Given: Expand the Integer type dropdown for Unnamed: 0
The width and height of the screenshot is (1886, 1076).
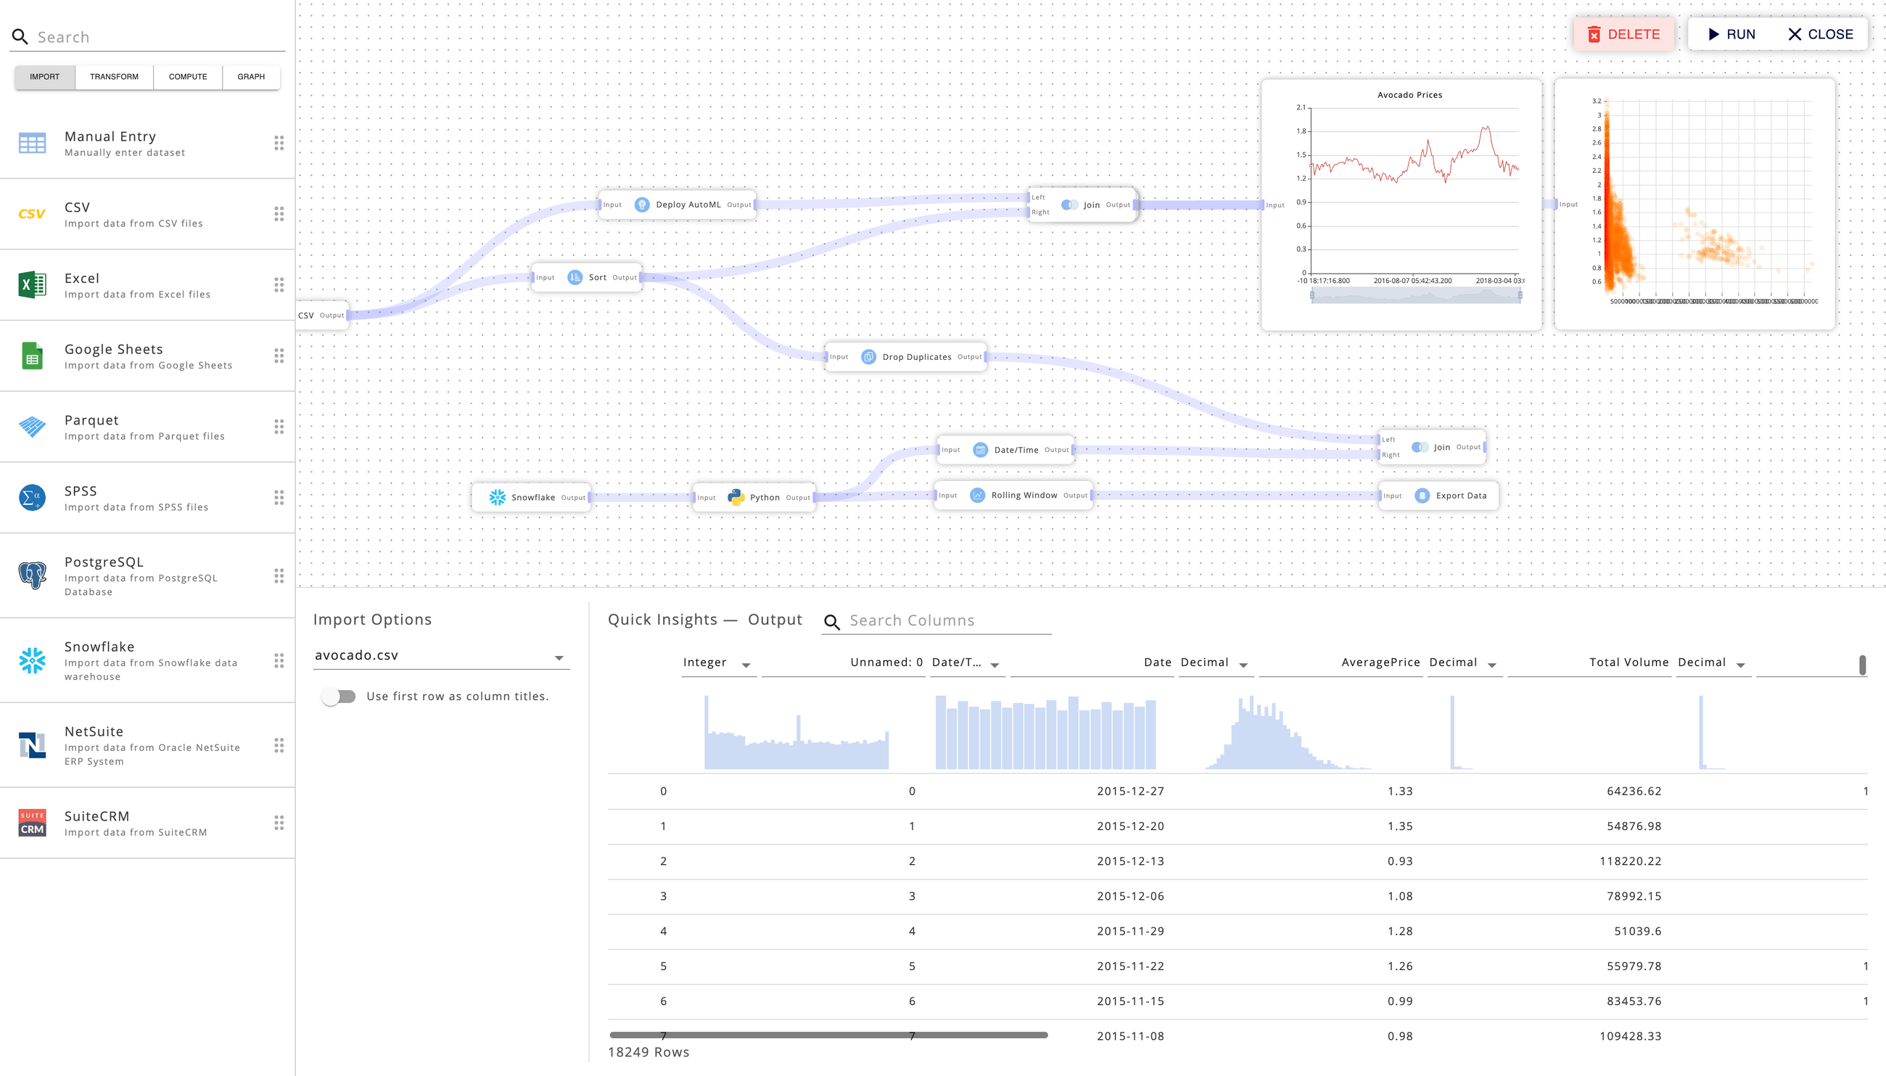Looking at the screenshot, I should (746, 665).
